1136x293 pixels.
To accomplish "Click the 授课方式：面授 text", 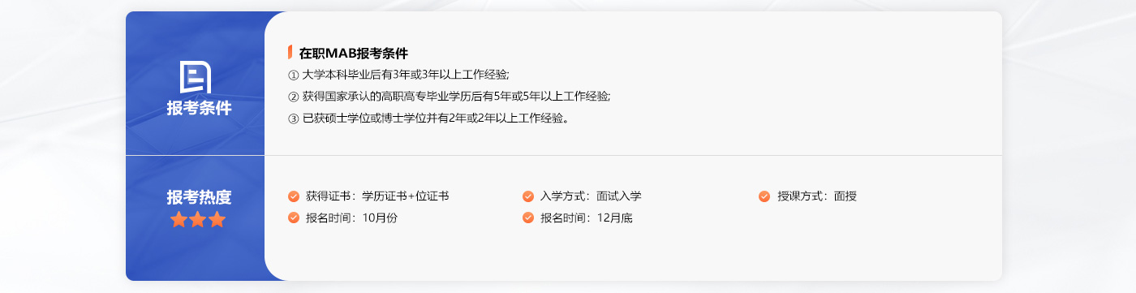I will [x=817, y=196].
